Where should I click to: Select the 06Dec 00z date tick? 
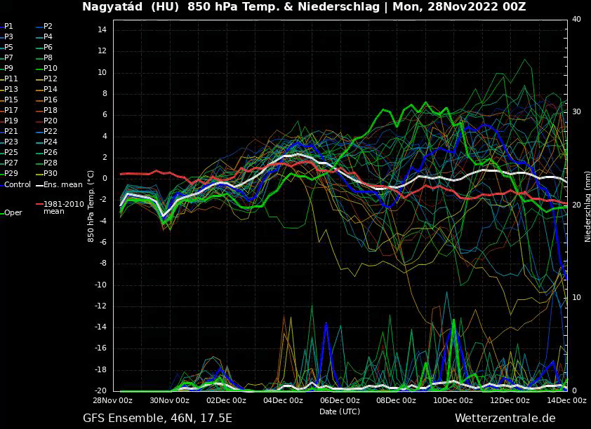pos(340,400)
